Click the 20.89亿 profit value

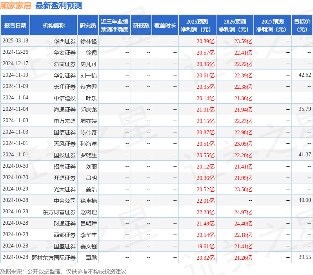tap(206, 41)
